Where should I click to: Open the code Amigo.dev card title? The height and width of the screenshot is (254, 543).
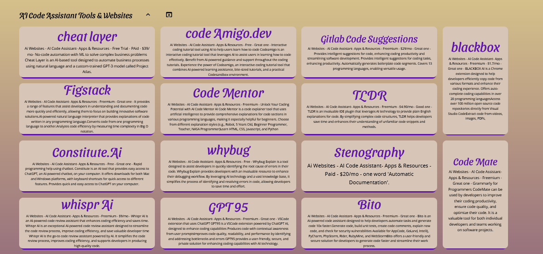click(x=228, y=34)
